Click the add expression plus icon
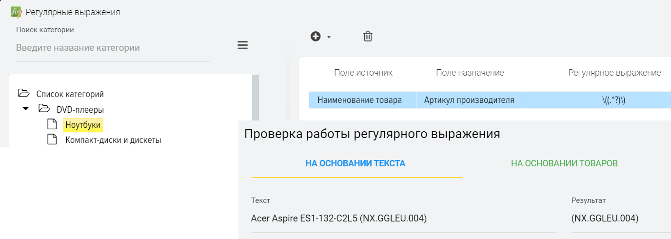Image resolution: width=671 pixels, height=239 pixels. click(316, 37)
